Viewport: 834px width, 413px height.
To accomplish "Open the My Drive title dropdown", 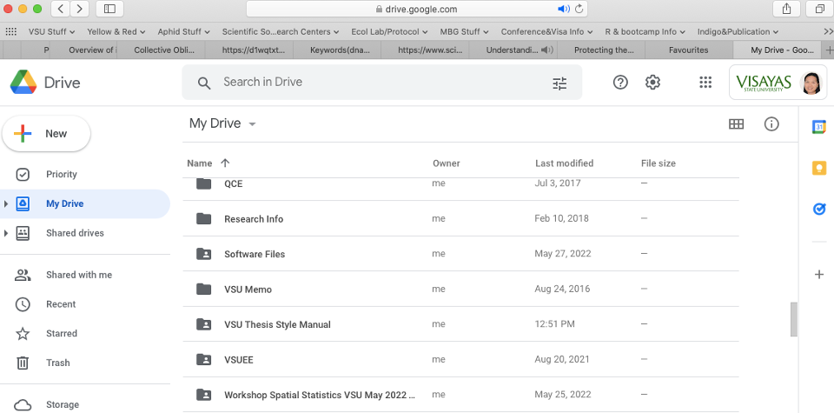I will tap(252, 124).
